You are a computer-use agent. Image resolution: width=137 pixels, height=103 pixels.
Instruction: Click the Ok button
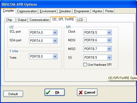55,92
